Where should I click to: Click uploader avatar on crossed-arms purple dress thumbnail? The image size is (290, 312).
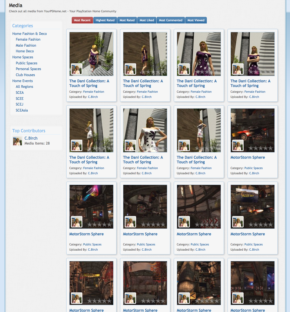coord(238,69)
